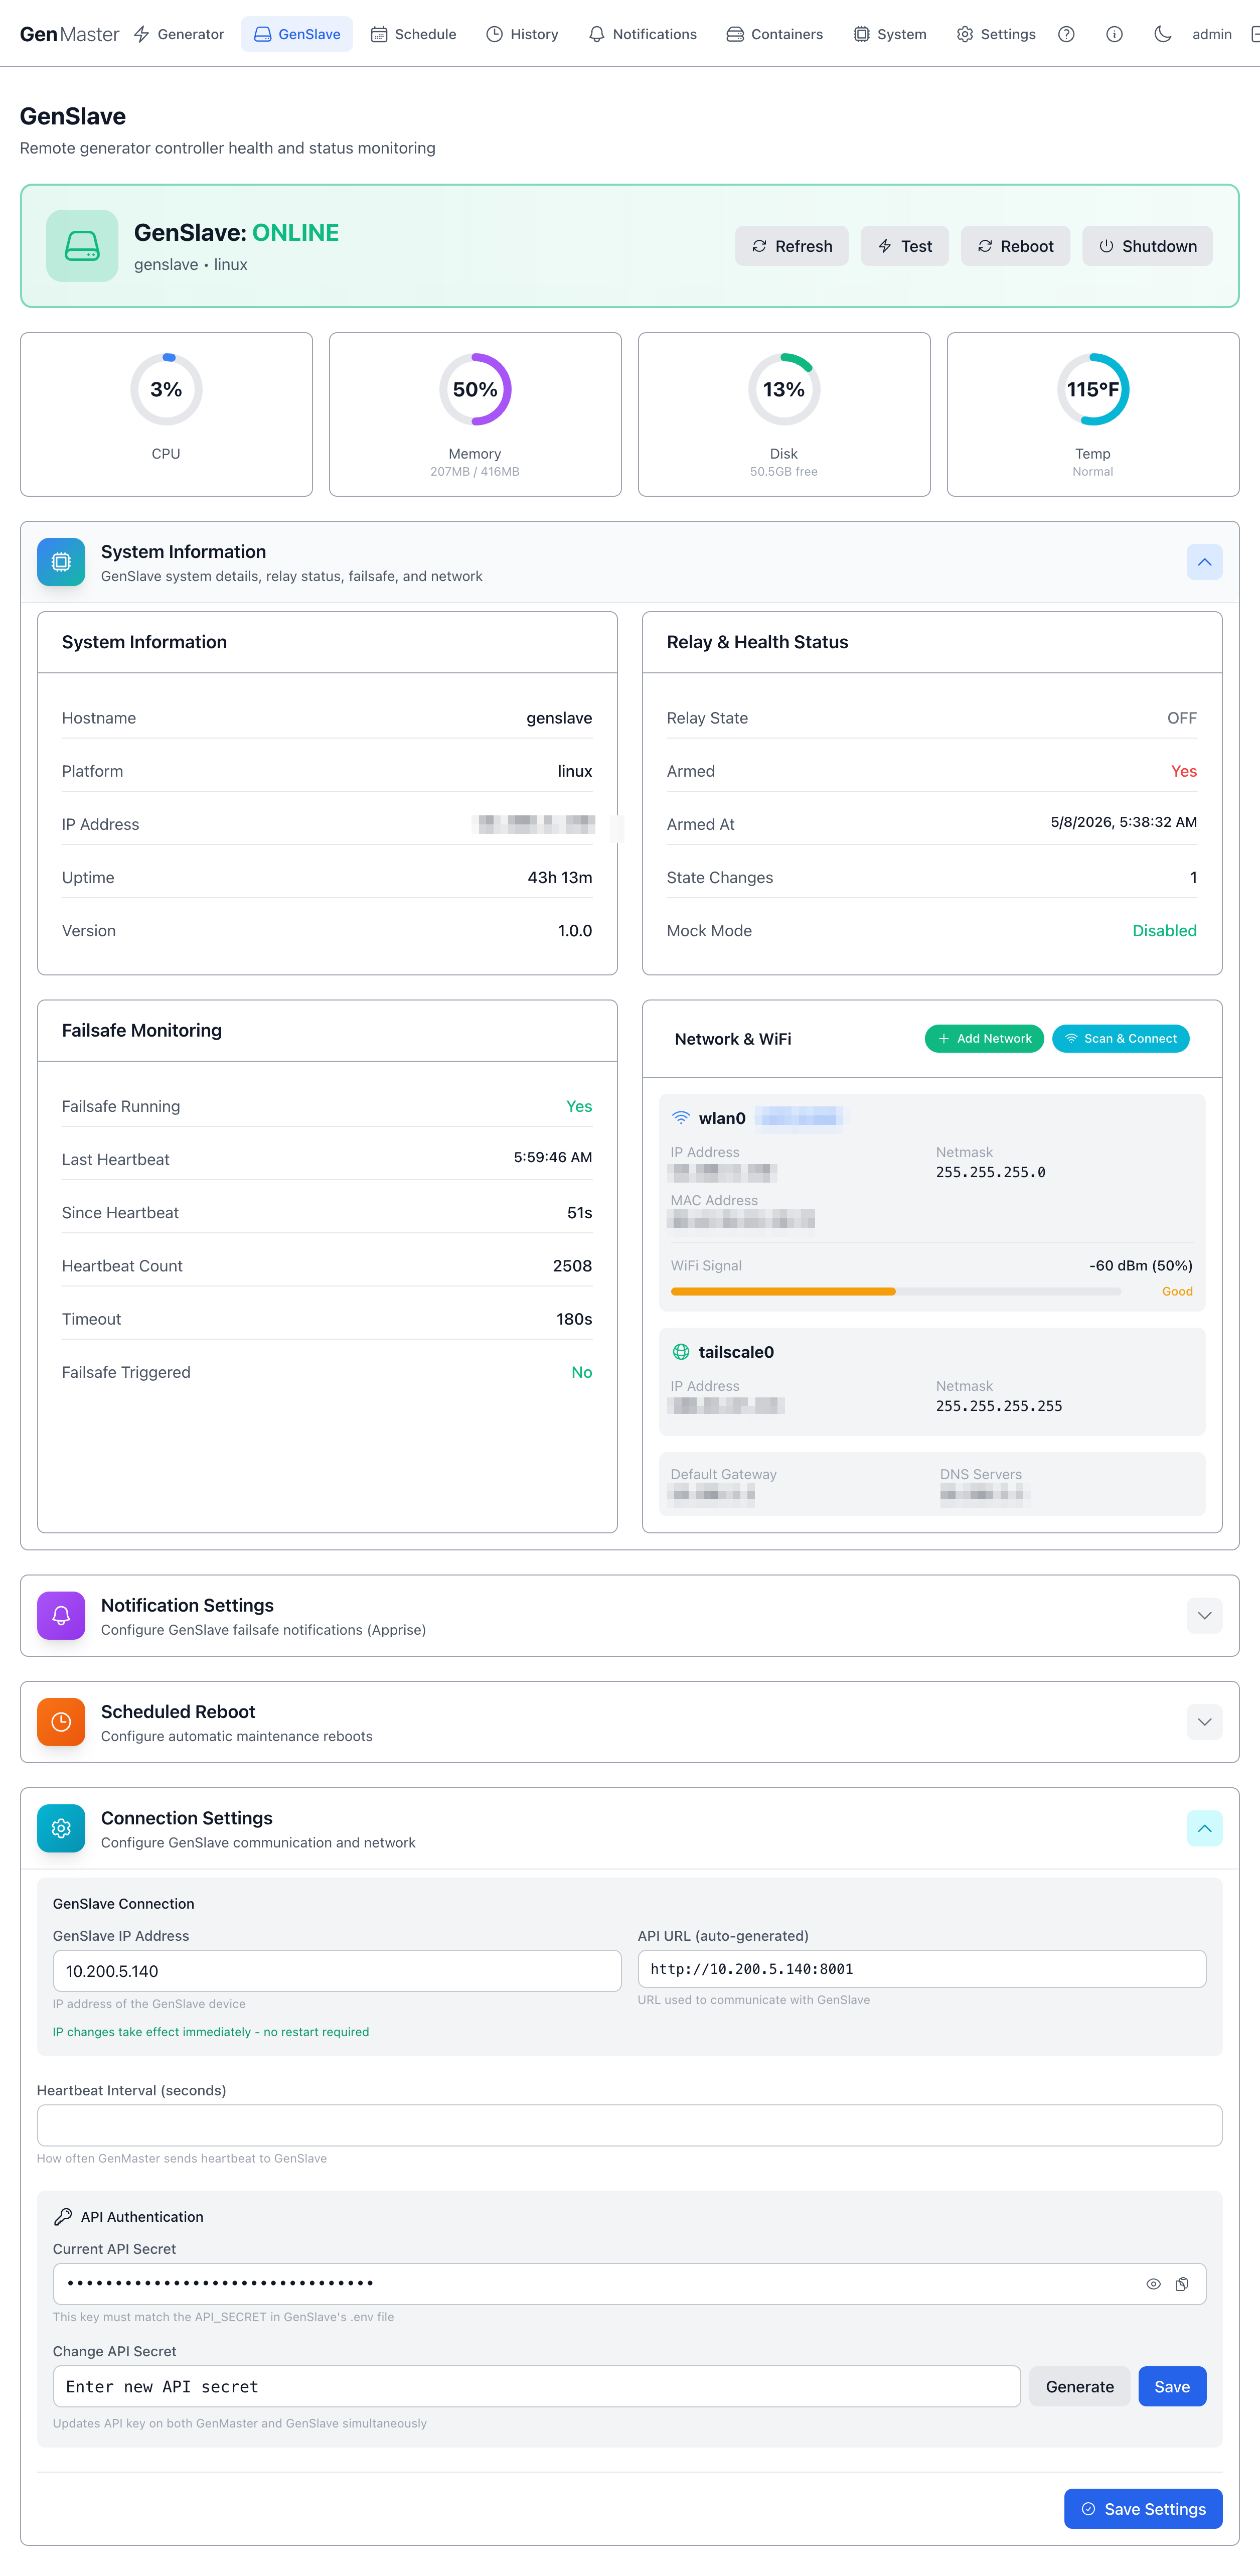Save the new API secret
Image resolution: width=1260 pixels, height=2576 pixels.
click(1172, 2386)
